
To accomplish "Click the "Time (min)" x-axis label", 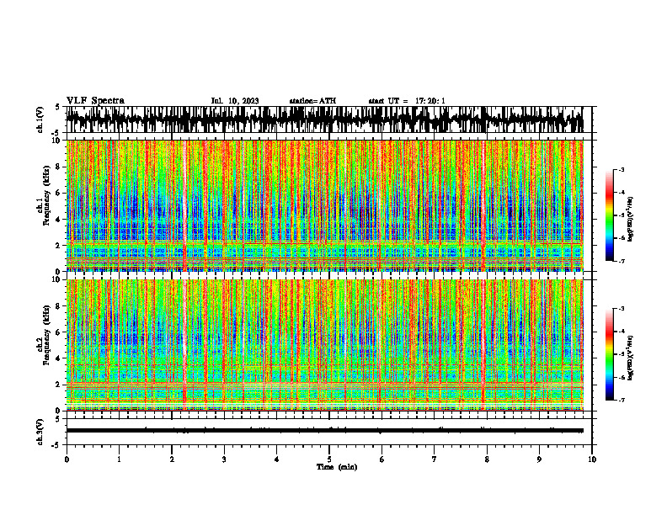I will click(x=337, y=467).
